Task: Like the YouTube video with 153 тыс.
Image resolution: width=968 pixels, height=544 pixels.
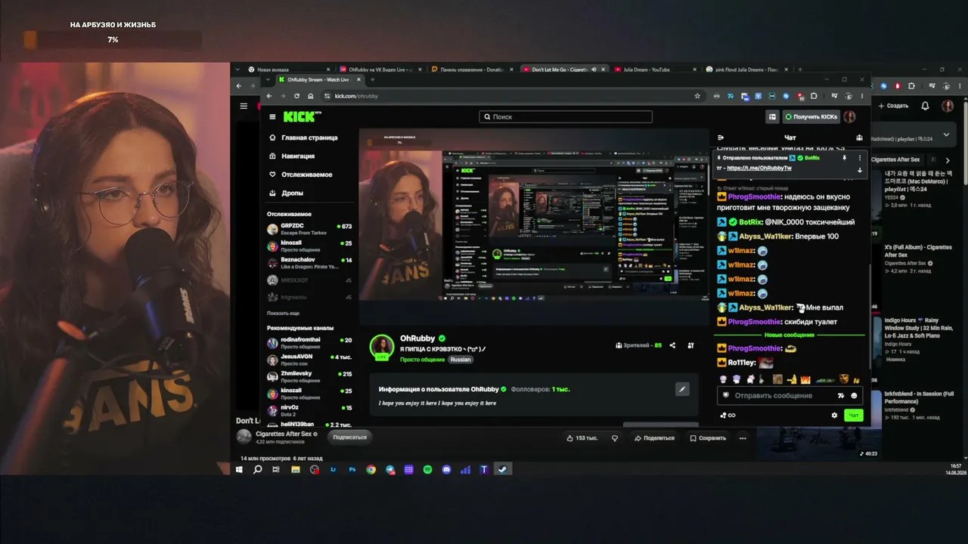Action: tap(582, 437)
